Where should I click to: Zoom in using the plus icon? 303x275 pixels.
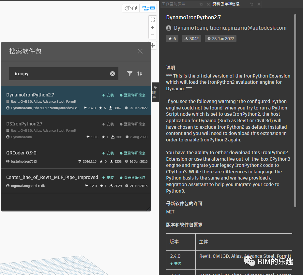point(152,27)
